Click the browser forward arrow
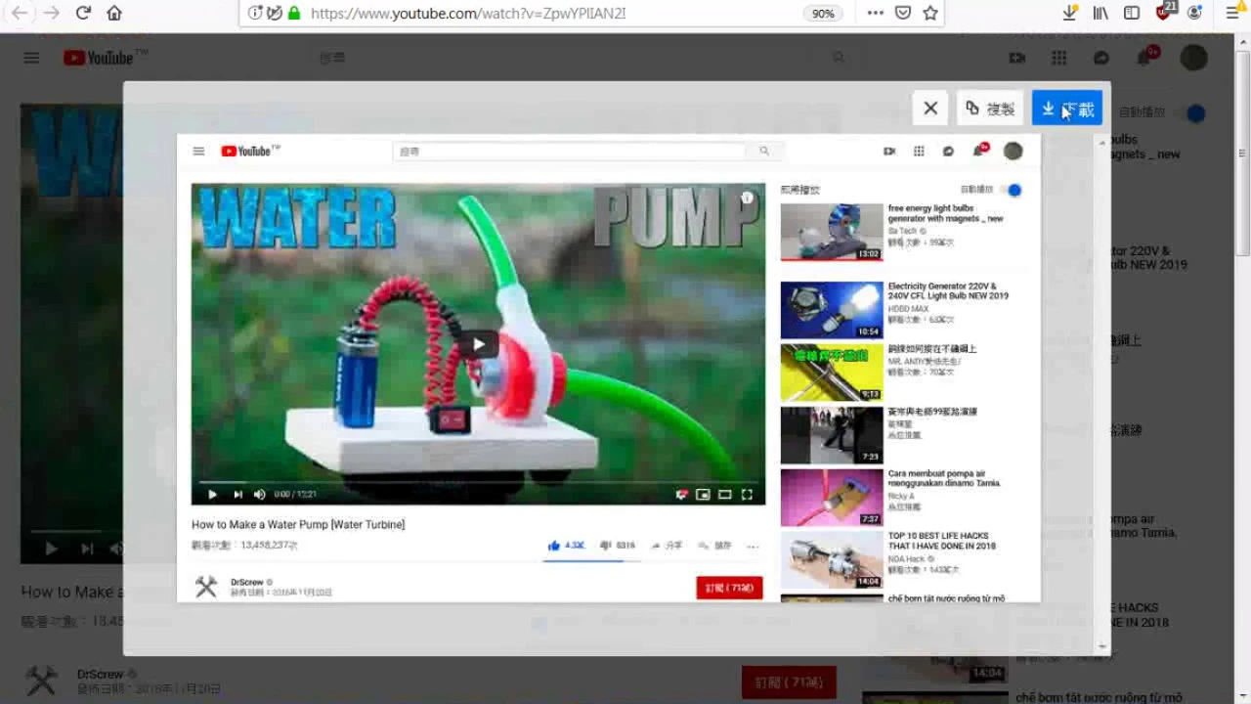 point(51,13)
